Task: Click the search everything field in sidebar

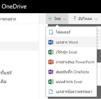Action: click(18, 19)
